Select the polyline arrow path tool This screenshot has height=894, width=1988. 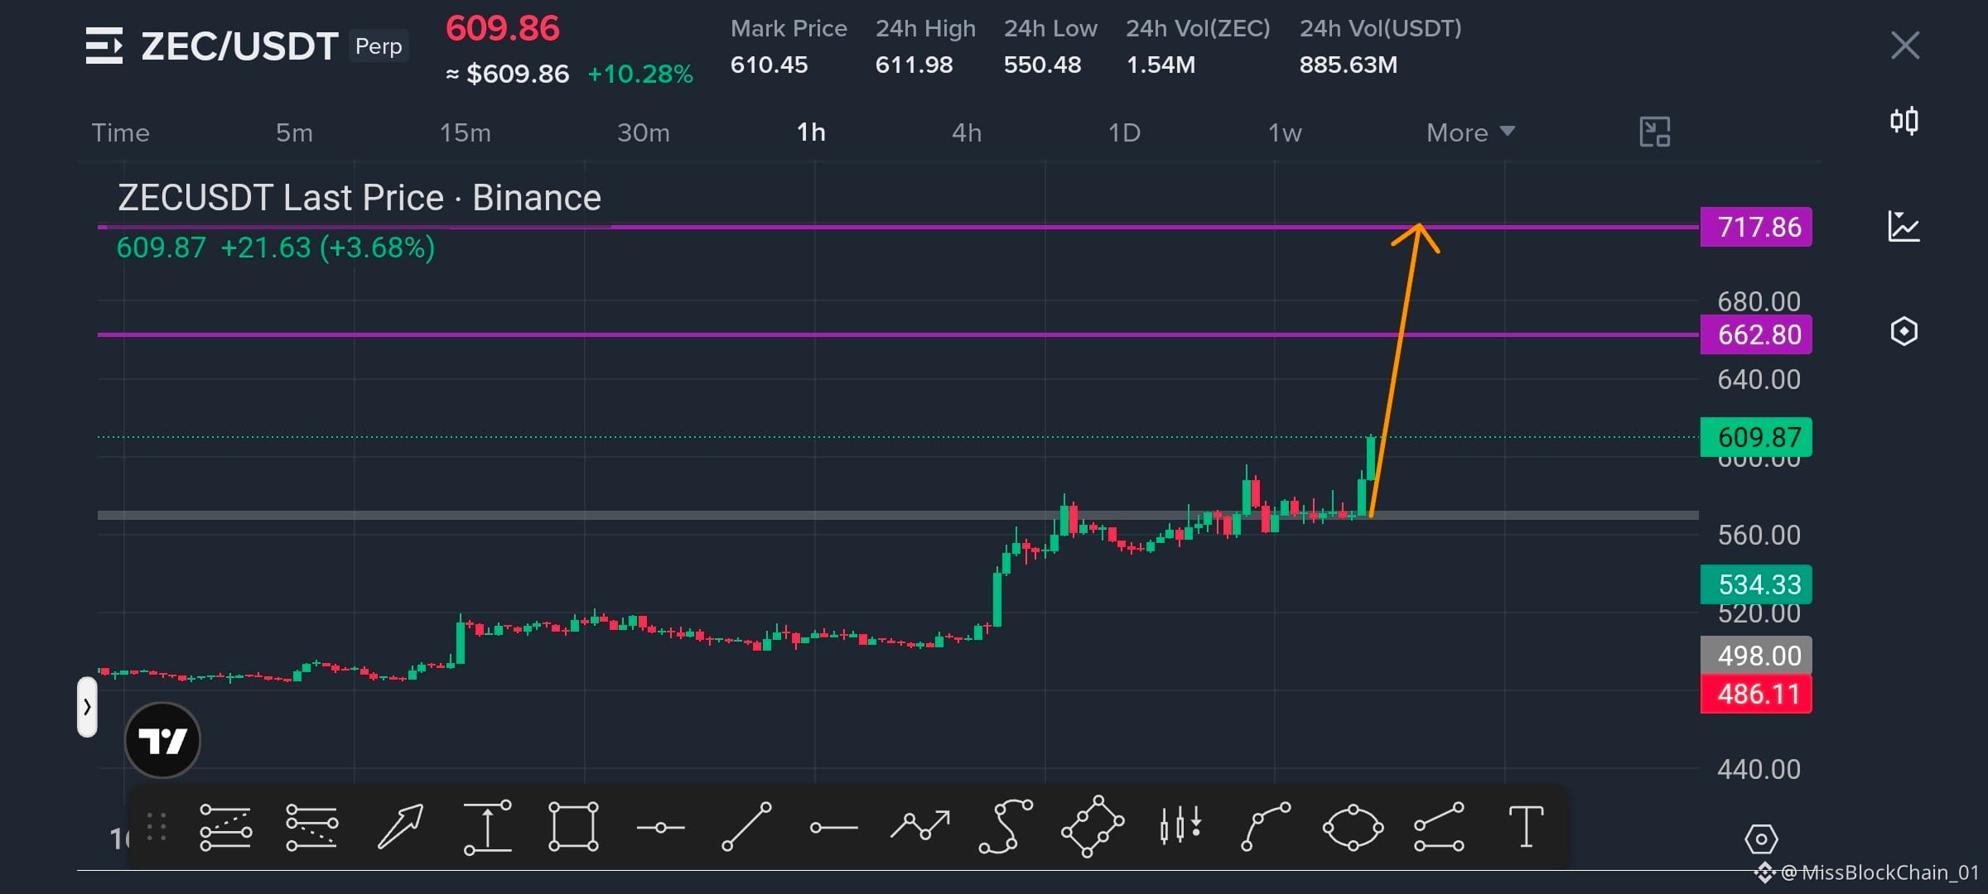920,825
